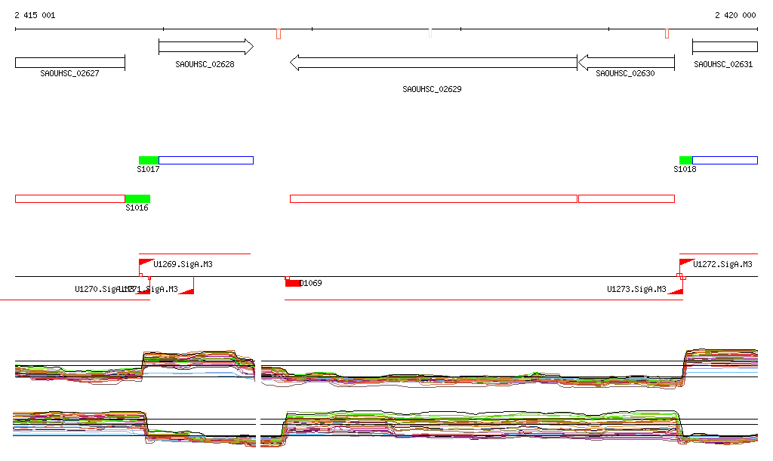Click the green S1017 segment
The height and width of the screenshot is (461, 773).
pyautogui.click(x=149, y=160)
